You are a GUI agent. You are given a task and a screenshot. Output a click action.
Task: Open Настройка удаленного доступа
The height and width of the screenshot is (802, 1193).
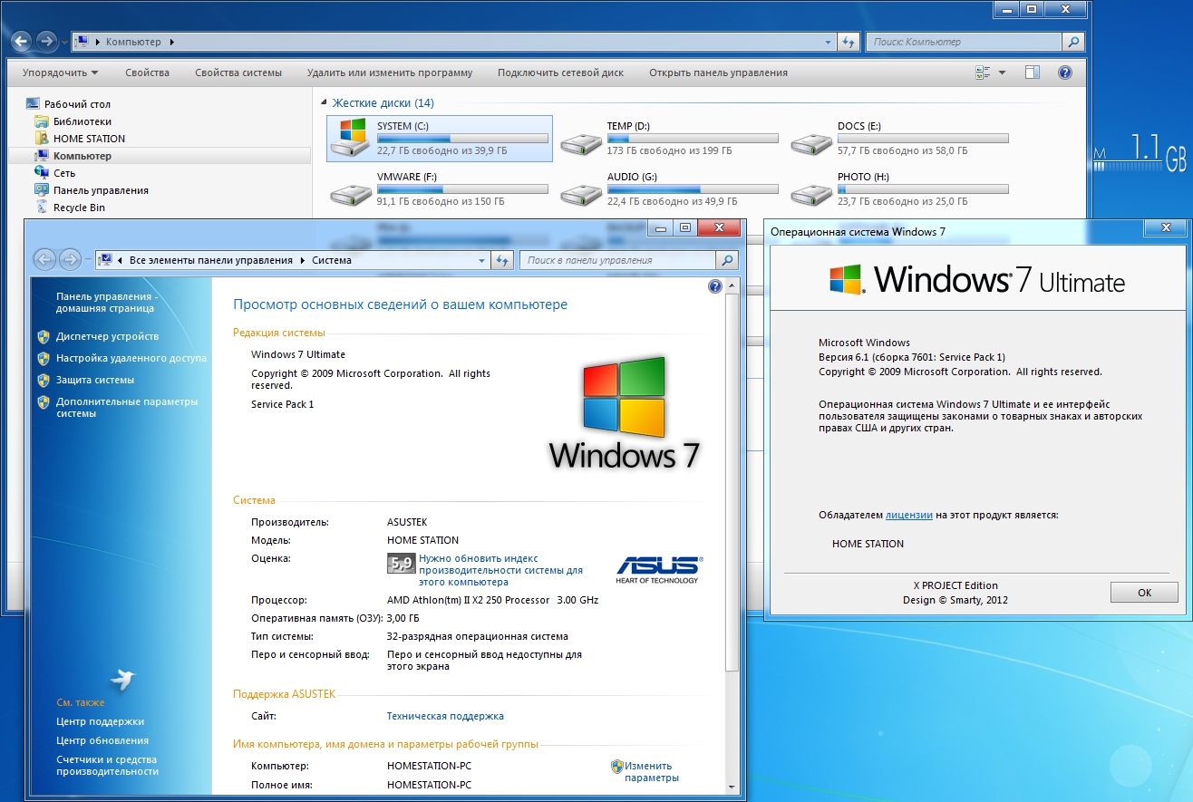[x=131, y=358]
